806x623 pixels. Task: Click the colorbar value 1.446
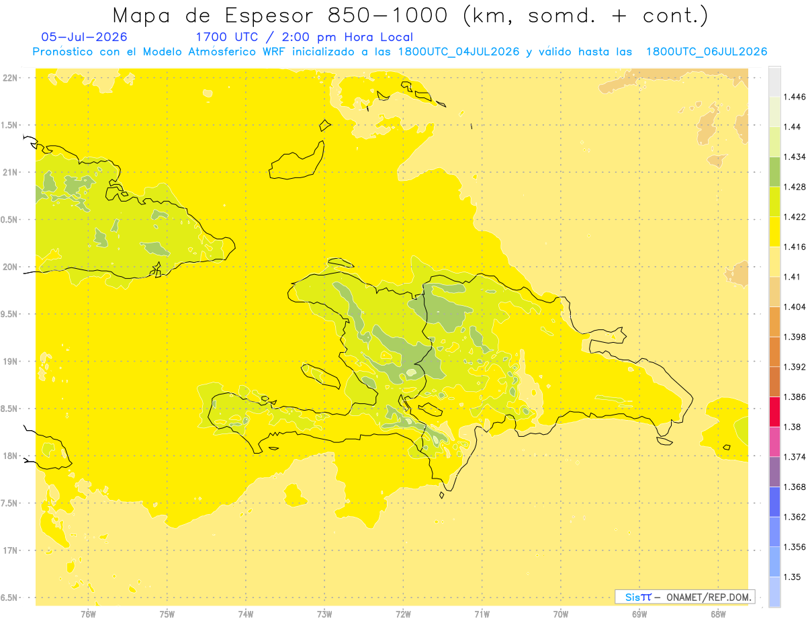point(795,97)
